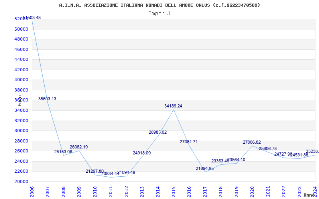Click the x-axis year 2018
The width and height of the screenshot is (319, 199).
pyautogui.click(x=221, y=191)
